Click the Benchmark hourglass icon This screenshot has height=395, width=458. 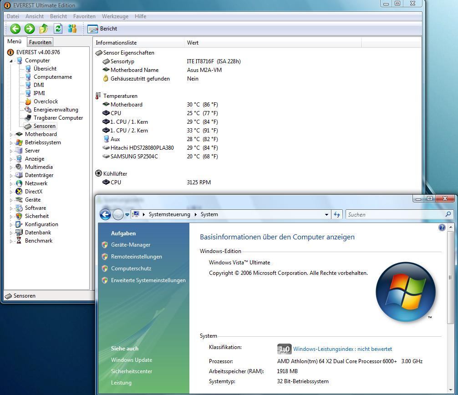(x=19, y=241)
